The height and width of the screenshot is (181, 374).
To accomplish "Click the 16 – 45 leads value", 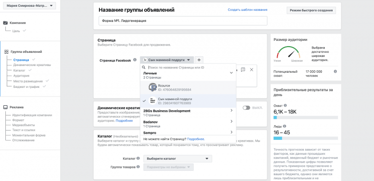I will coord(281,132).
